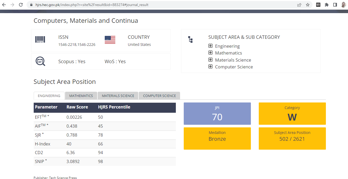Click the HJRS Percentile column header
This screenshot has width=348, height=179.
click(114, 107)
